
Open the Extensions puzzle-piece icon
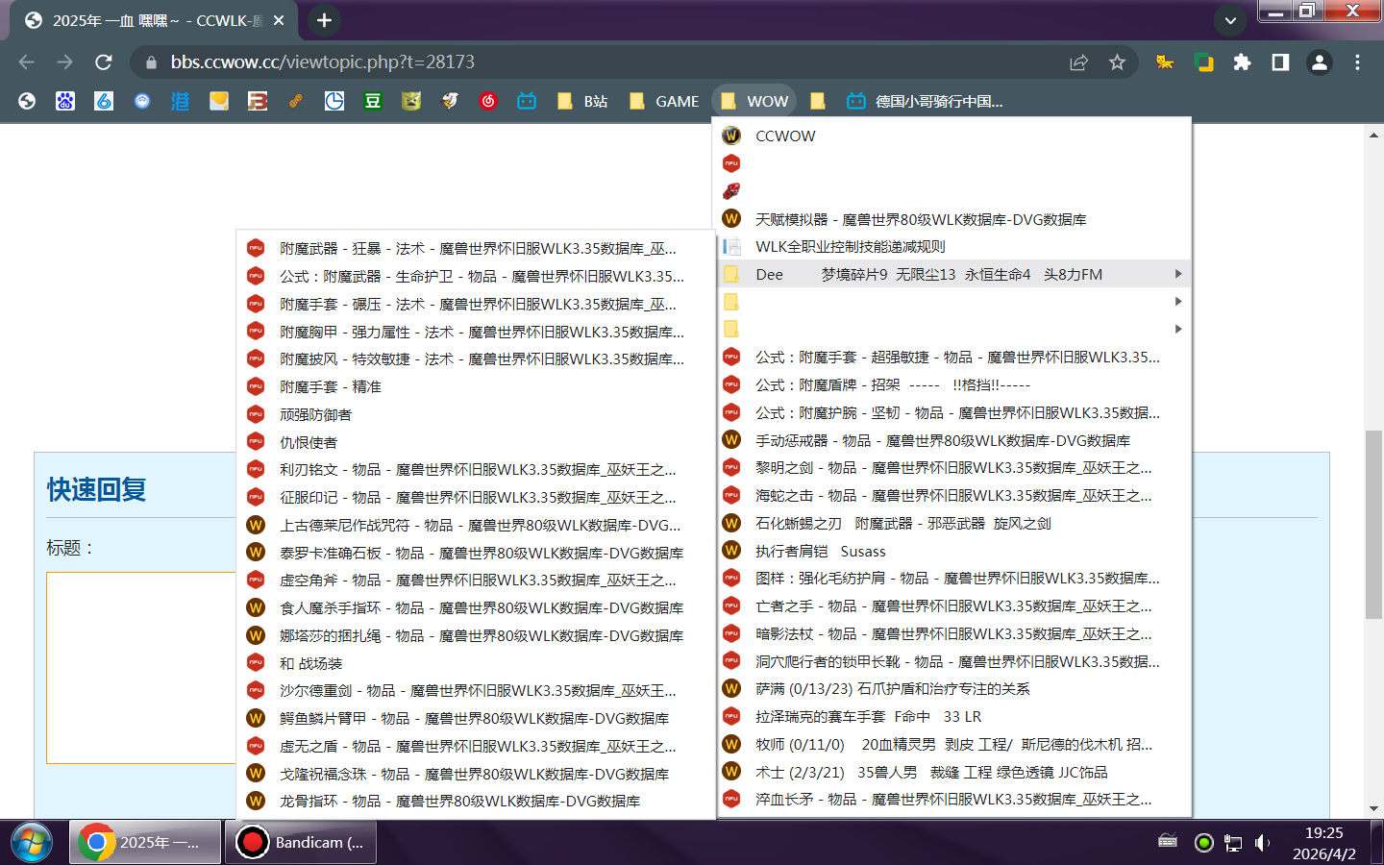[1242, 62]
